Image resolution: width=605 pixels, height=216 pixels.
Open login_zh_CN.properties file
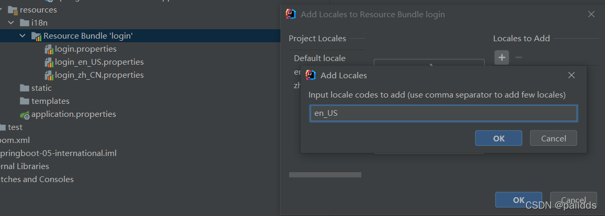pos(99,75)
